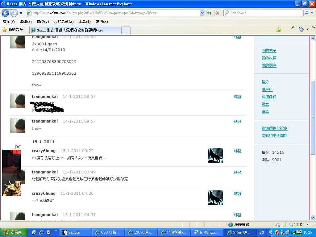Viewport: 316px width, 237px height.
Task: Switch to [c=48]siuk taskbar window
Action: [206, 232]
